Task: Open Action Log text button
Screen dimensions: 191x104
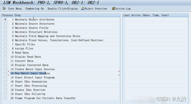Action: (x=123, y=9)
